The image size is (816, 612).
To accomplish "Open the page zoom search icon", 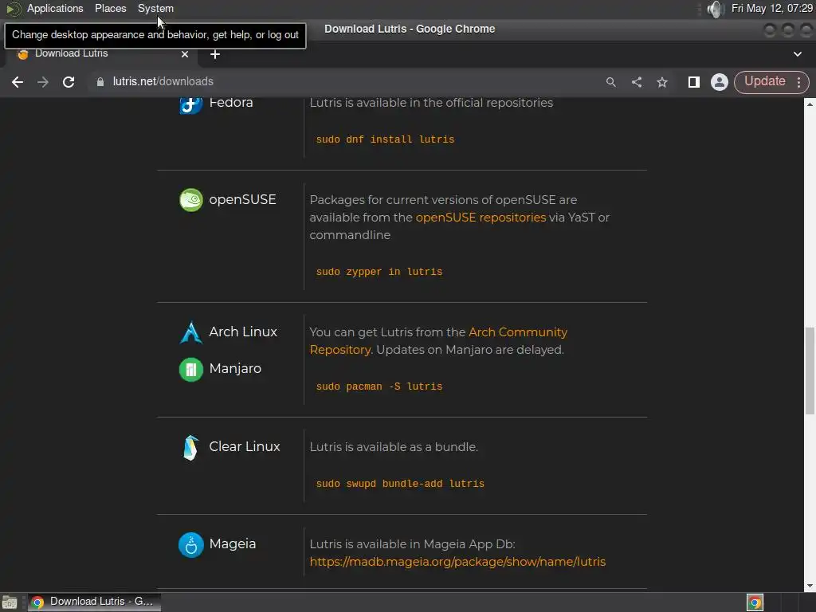I will tap(611, 82).
